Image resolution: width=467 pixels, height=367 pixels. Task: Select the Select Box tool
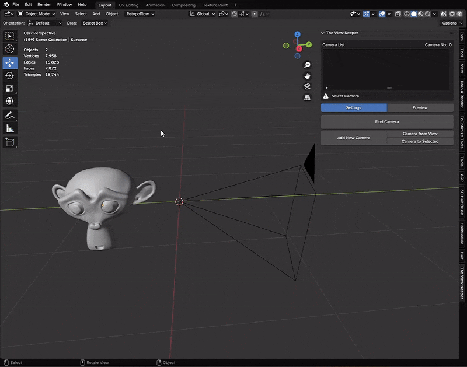(x=10, y=36)
